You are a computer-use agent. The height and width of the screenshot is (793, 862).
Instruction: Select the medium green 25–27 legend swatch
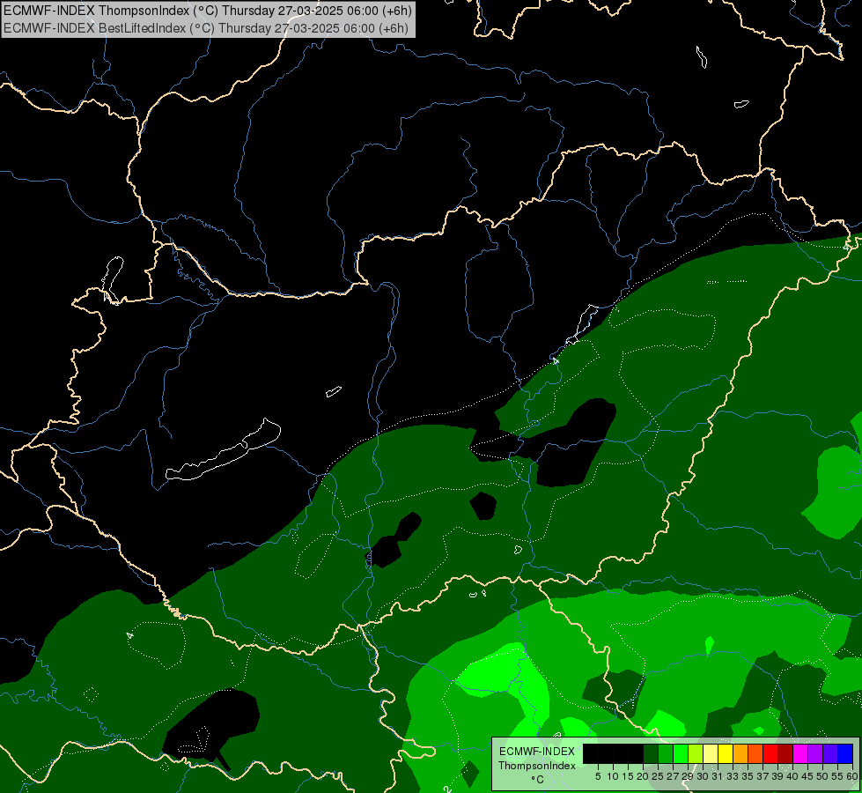click(666, 753)
